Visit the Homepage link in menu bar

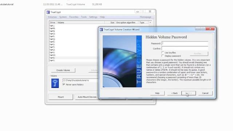[146, 17]
